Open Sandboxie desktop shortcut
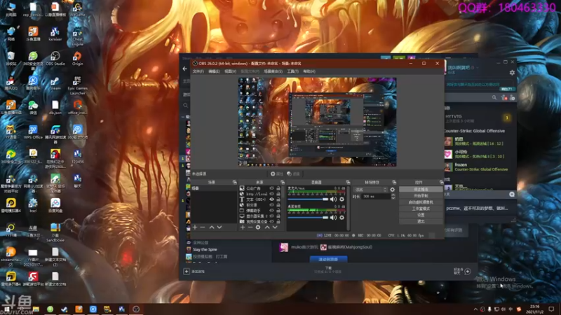This screenshot has width=561, height=315. [55, 232]
